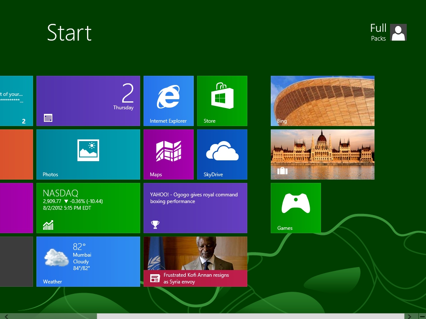Click the '82°' temperature reading
The height and width of the screenshot is (319, 426).
pyautogui.click(x=80, y=247)
